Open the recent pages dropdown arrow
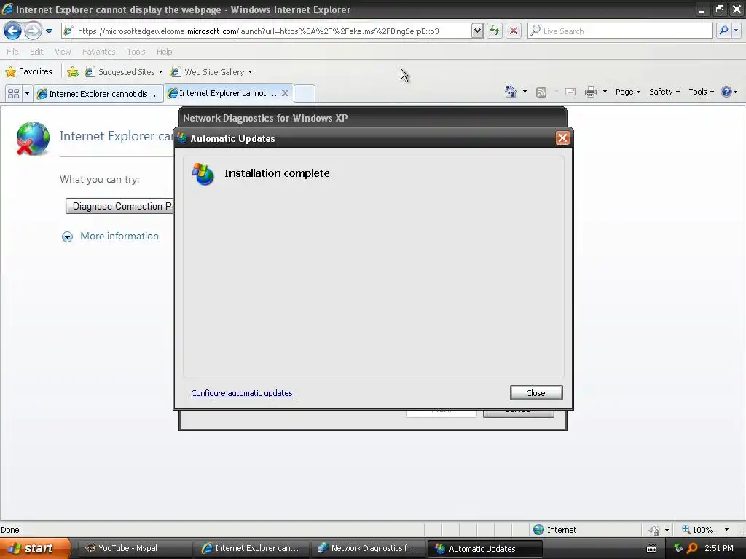This screenshot has height=559, width=746. 49,31
